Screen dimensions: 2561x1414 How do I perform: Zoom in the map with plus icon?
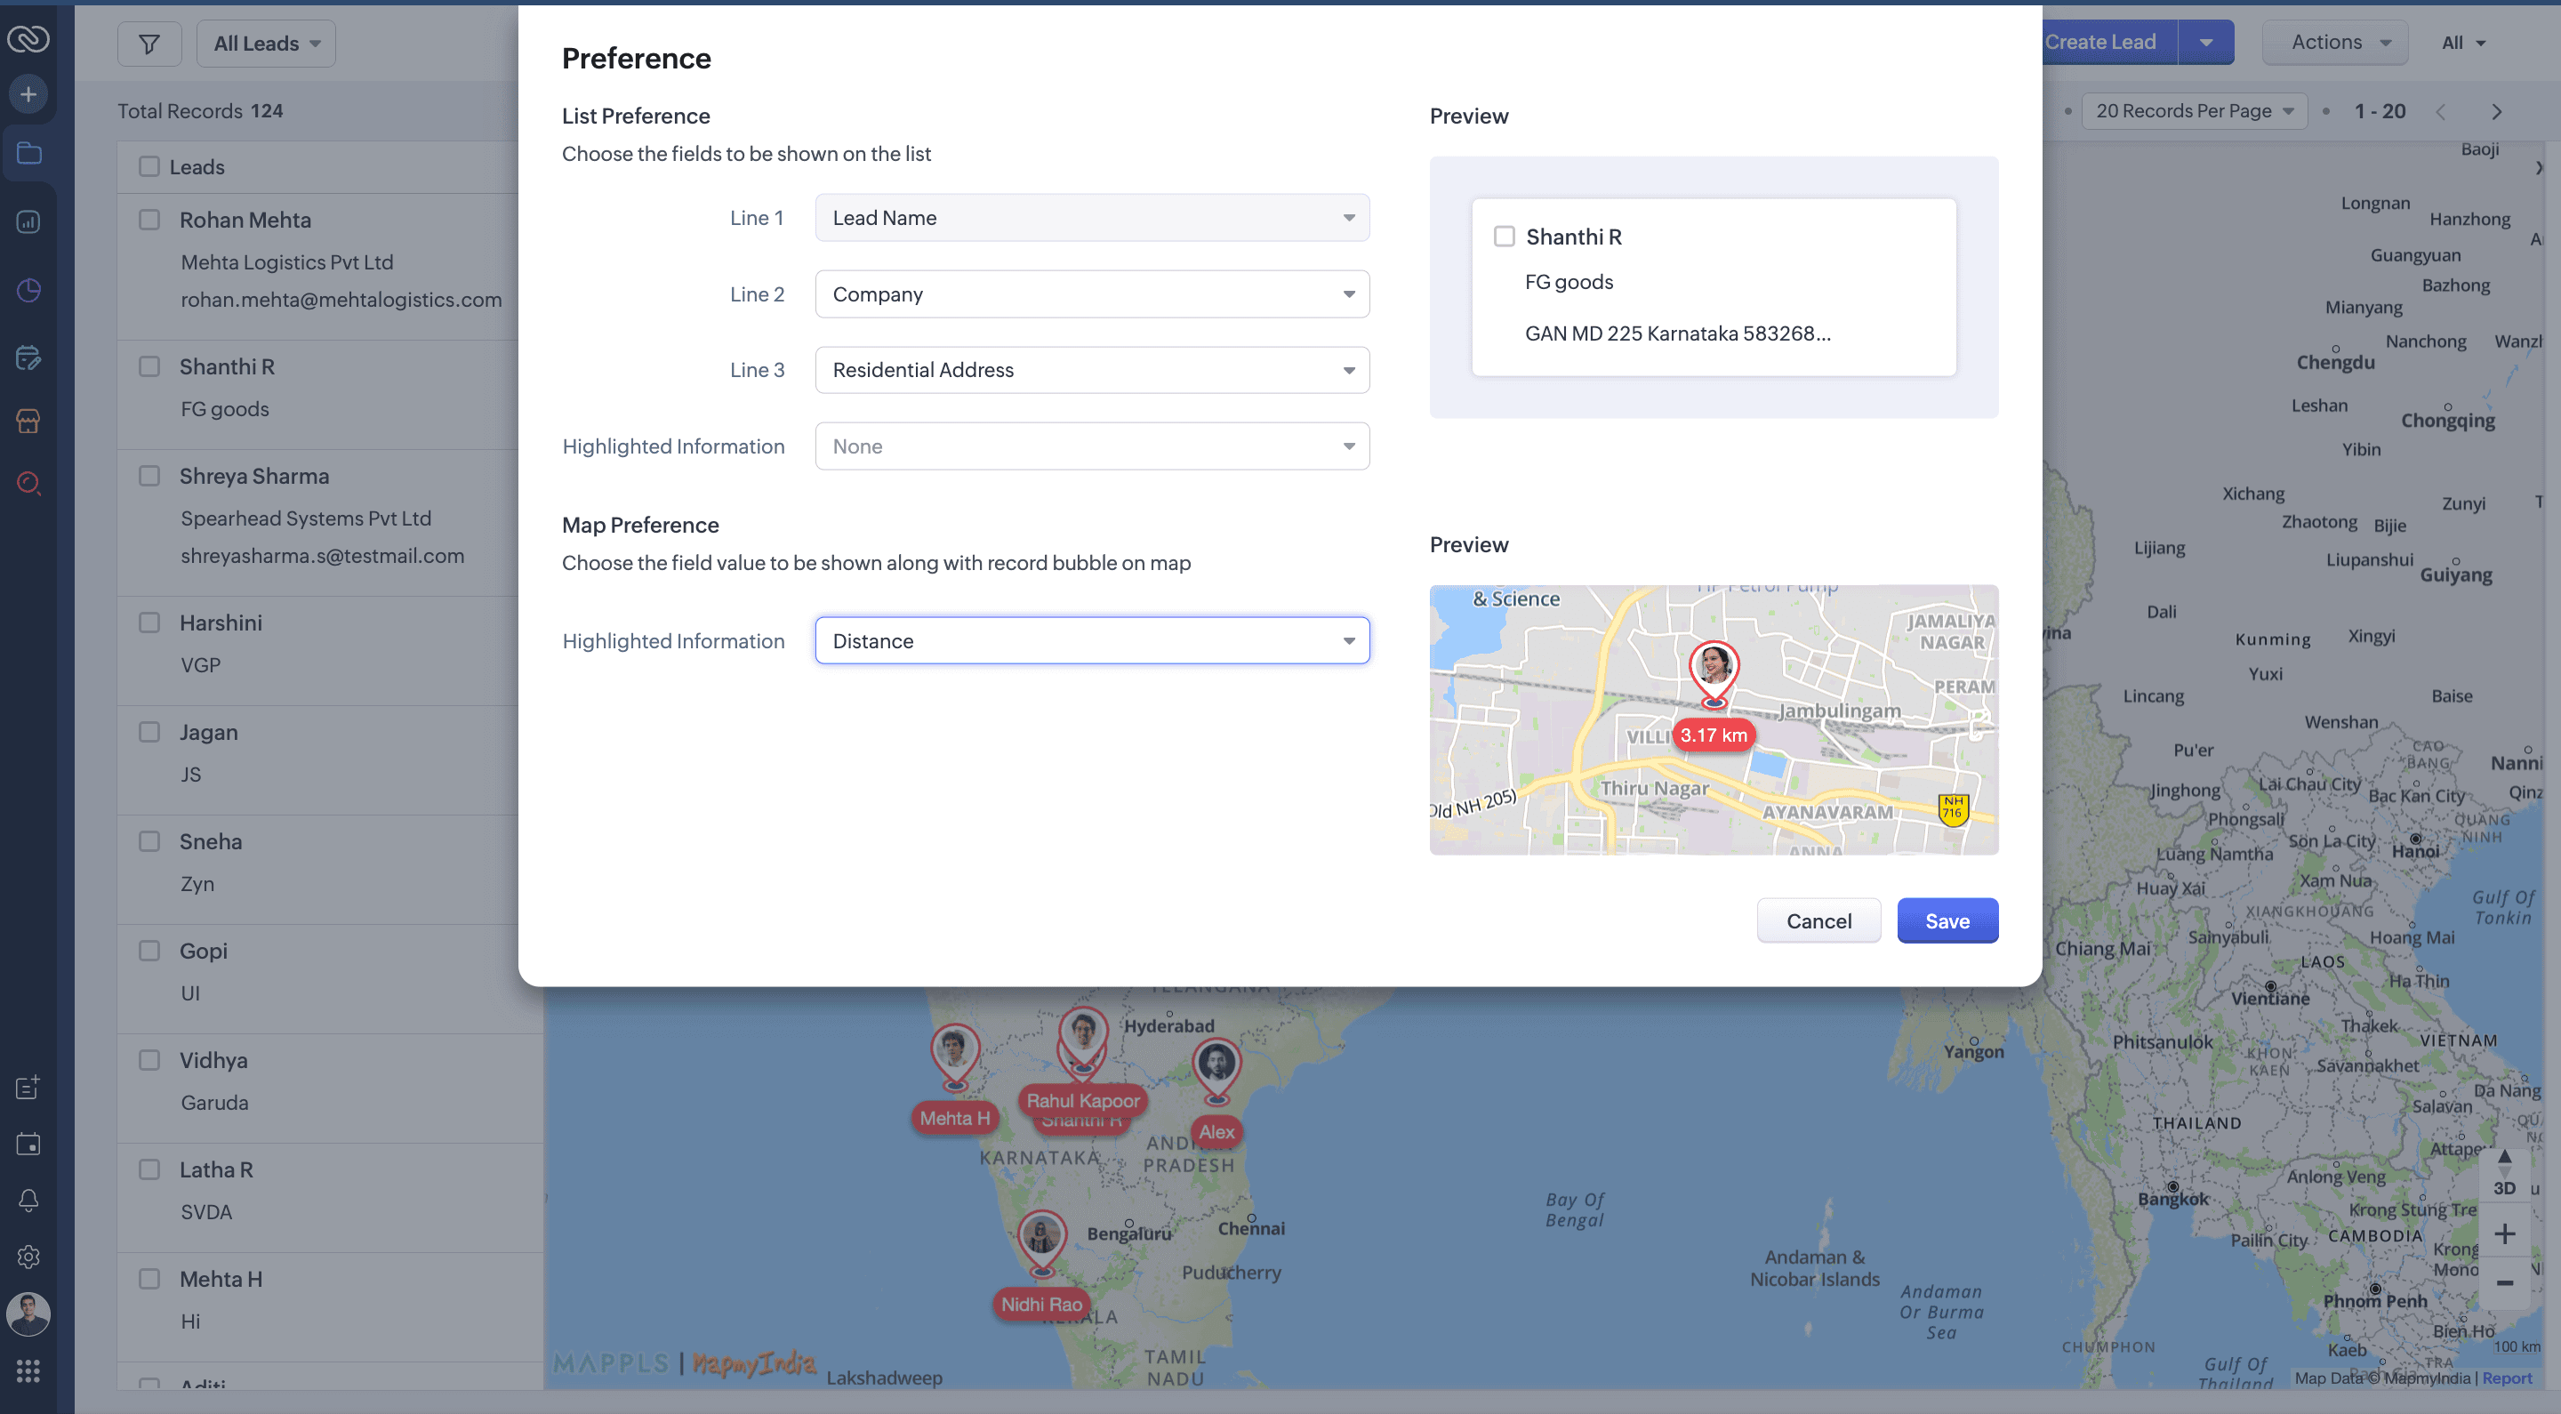[x=2504, y=1234]
